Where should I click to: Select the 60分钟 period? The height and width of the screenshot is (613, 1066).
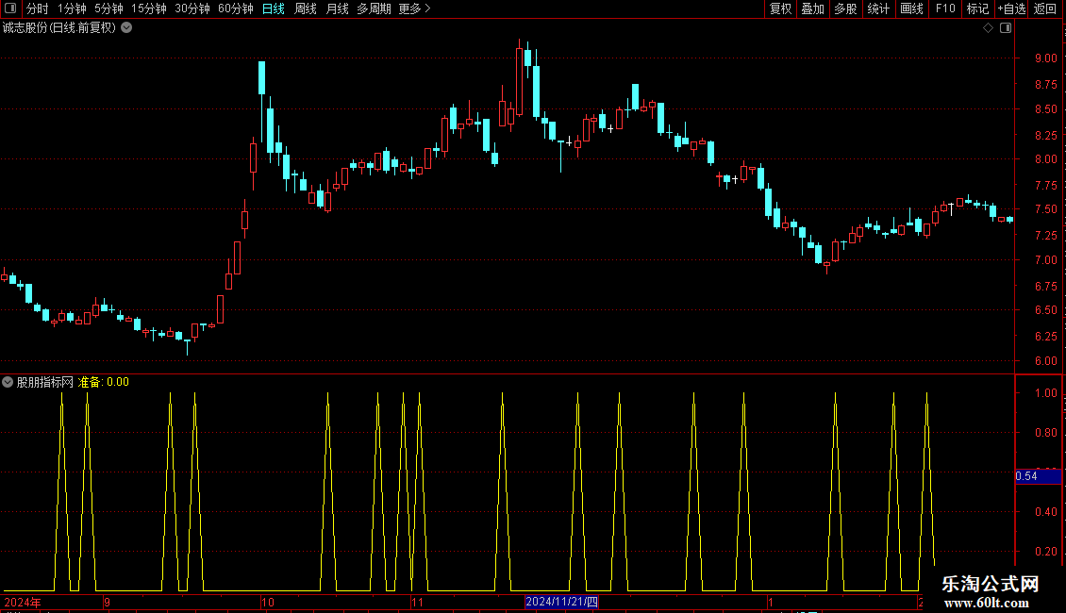tap(236, 8)
